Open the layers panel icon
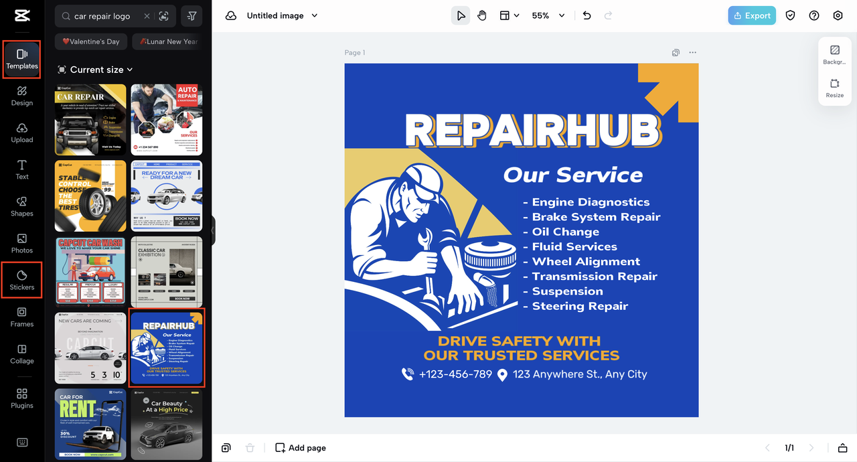 pos(842,447)
